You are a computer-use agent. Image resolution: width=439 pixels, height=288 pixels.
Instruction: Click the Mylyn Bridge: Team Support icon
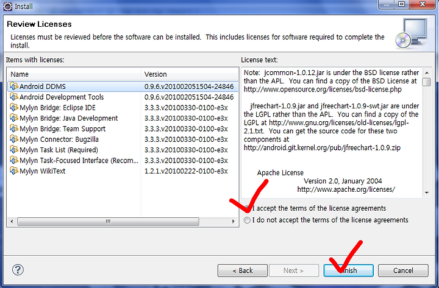(x=14, y=128)
